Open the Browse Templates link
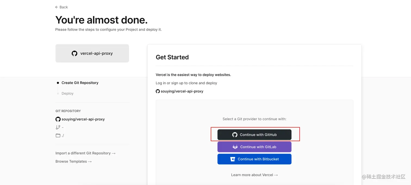411x185 pixels. (x=73, y=161)
